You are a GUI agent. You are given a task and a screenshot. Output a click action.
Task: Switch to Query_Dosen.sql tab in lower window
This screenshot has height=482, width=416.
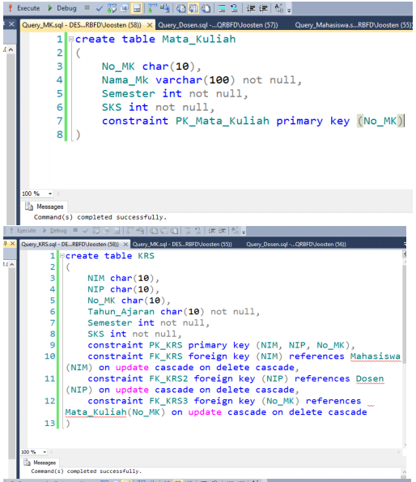296,245
